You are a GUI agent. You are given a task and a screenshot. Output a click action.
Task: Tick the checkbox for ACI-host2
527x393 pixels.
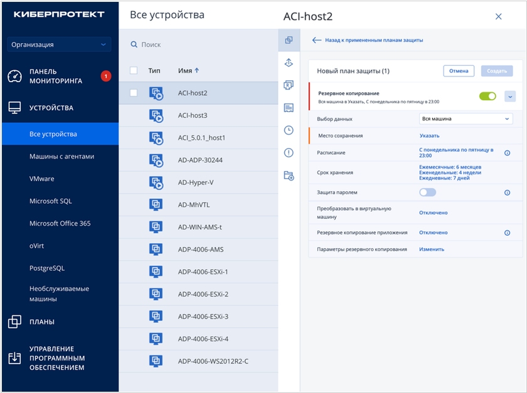point(134,93)
